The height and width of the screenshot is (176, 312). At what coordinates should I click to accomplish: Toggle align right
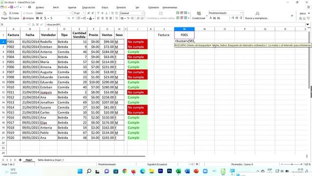(107, 18)
